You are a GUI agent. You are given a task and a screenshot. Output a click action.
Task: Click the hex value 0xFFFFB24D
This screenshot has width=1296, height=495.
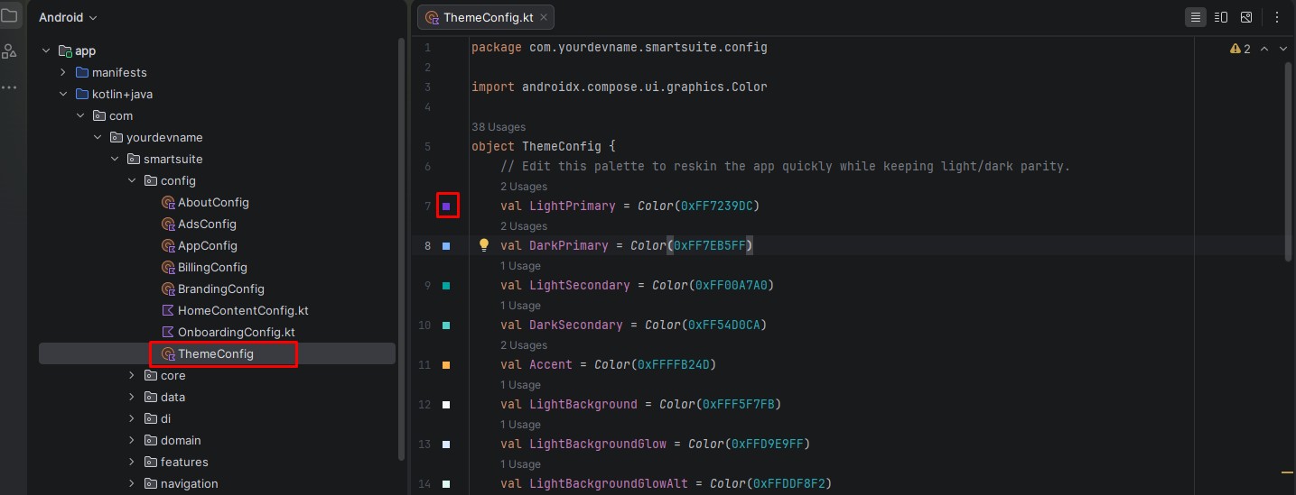(x=674, y=364)
